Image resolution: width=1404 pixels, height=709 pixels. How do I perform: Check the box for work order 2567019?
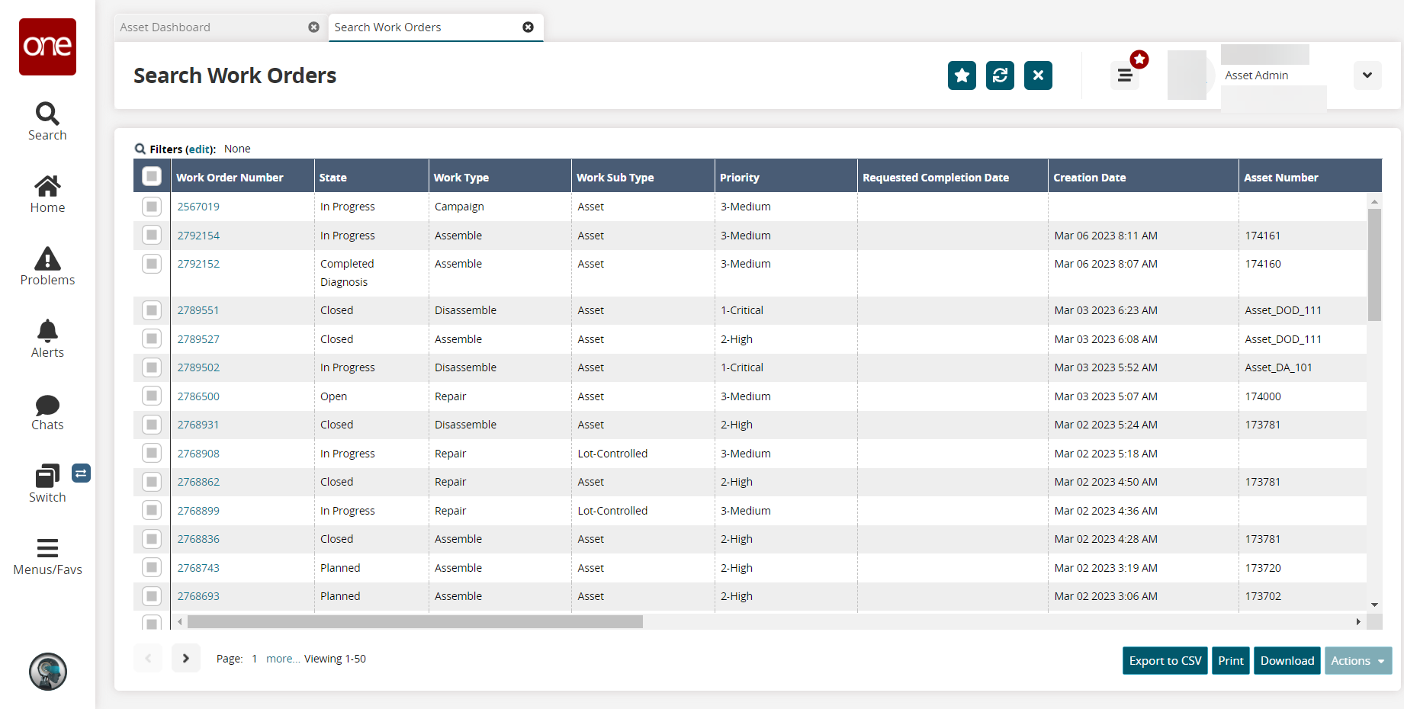pyautogui.click(x=152, y=207)
